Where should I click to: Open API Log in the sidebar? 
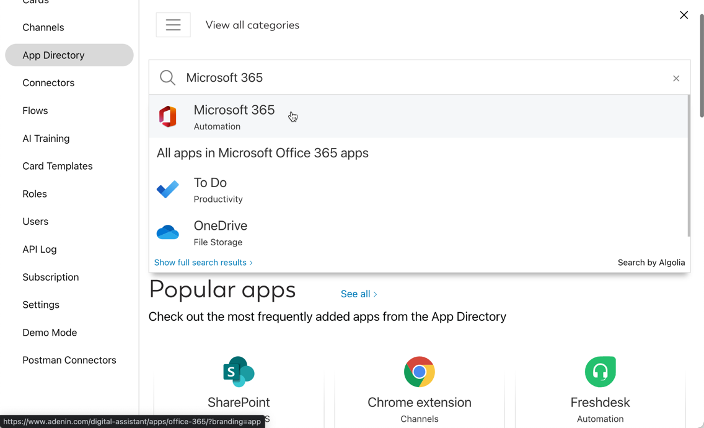click(40, 250)
